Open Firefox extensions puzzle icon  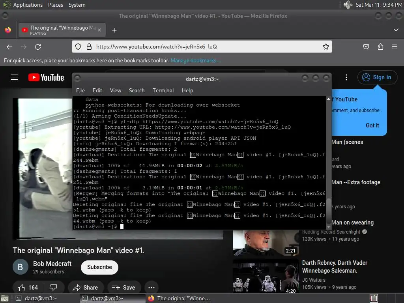380,47
